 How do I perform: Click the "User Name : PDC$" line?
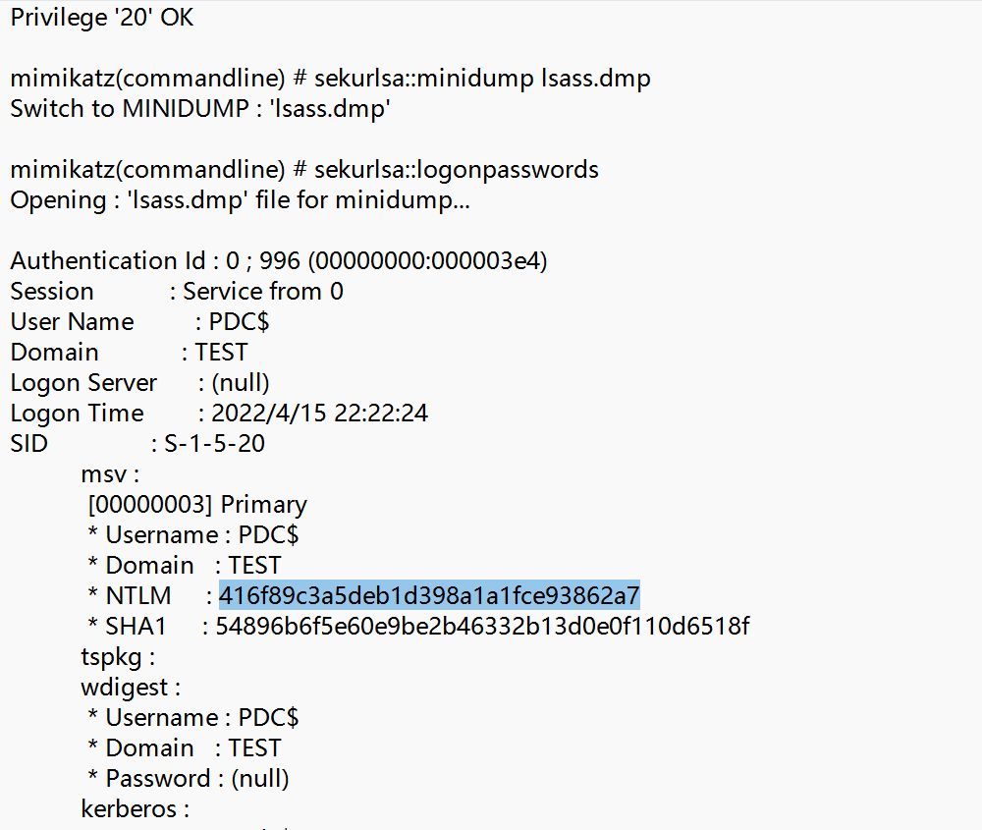(139, 322)
